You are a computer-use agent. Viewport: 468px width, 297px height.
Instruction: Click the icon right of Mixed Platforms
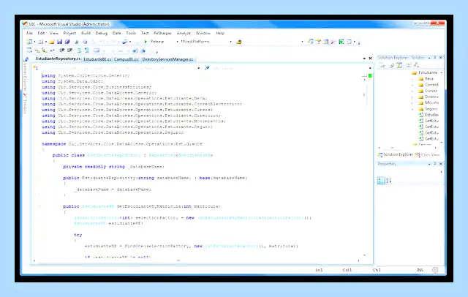[x=239, y=42]
